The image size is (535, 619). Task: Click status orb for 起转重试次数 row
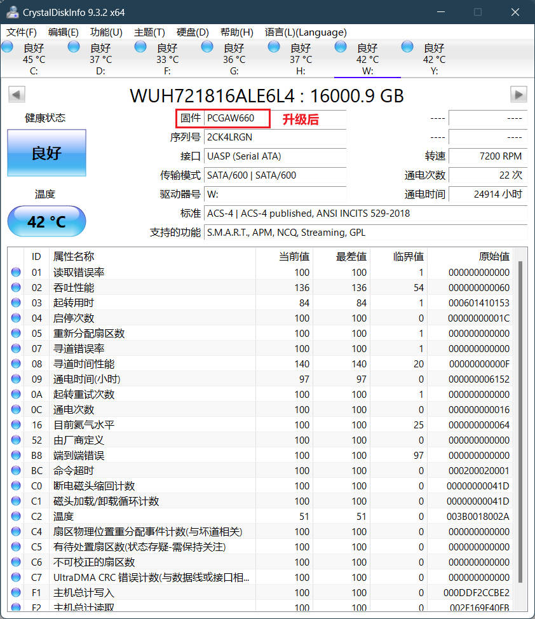coord(16,395)
